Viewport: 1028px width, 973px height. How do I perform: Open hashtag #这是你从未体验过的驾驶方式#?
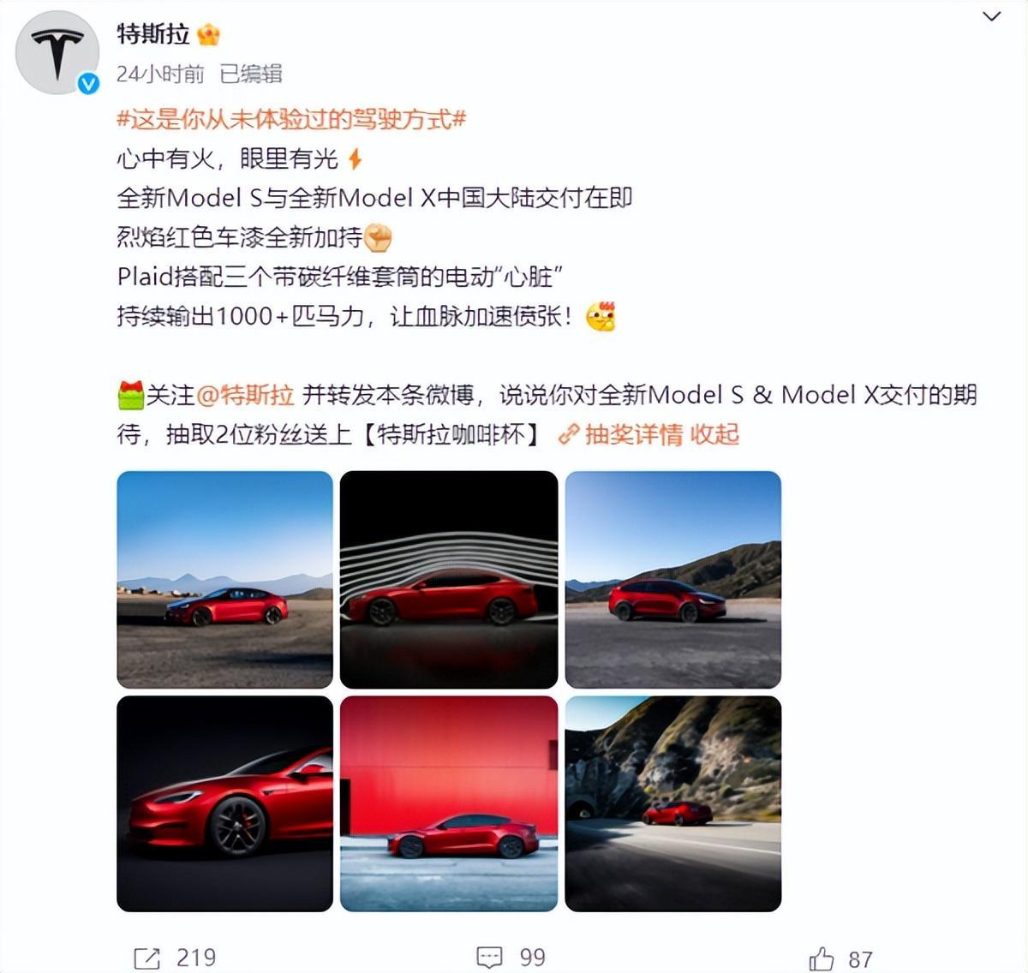pos(291,119)
